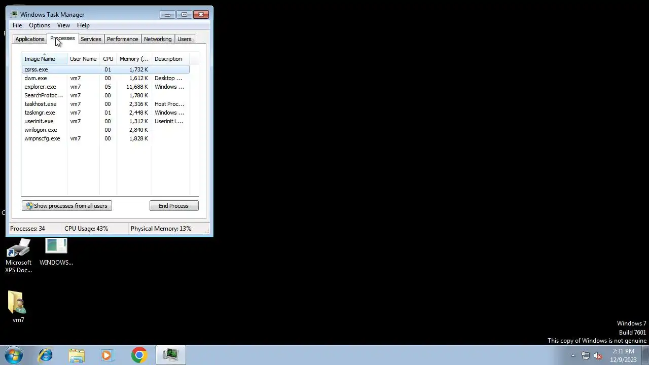Screen dimensions: 649x365
Task: Sort by Description column header
Action: (x=170, y=59)
